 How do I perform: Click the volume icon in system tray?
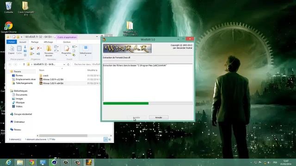pos(269,162)
